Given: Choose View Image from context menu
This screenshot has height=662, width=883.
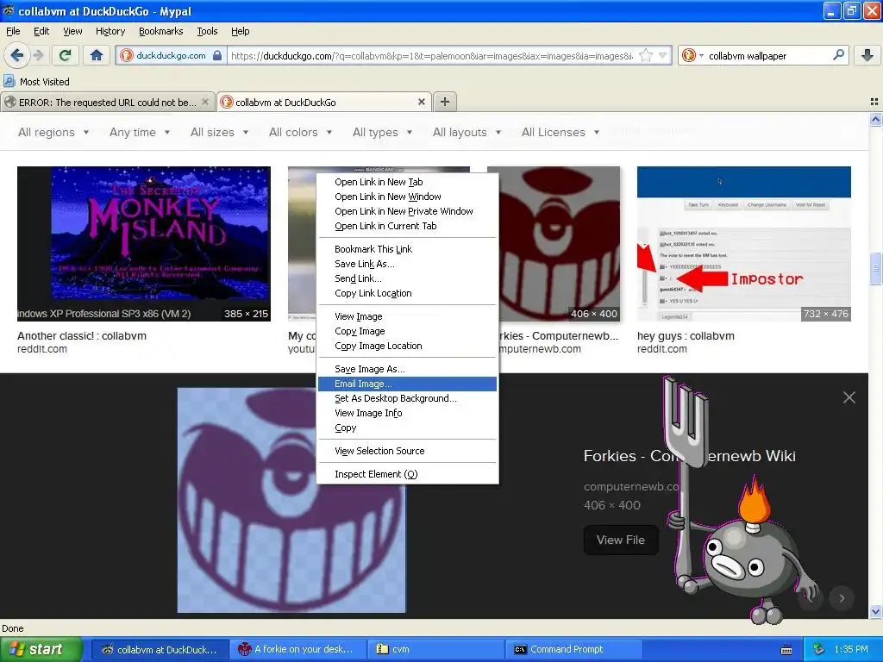Looking at the screenshot, I should click(x=407, y=316).
